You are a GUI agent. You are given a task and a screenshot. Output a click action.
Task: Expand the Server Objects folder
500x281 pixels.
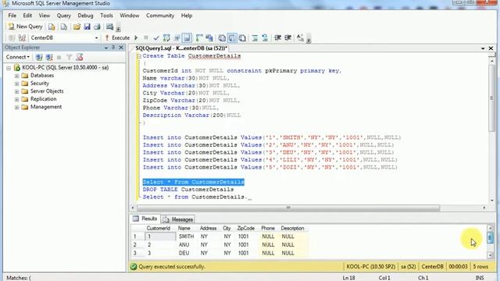[17, 92]
